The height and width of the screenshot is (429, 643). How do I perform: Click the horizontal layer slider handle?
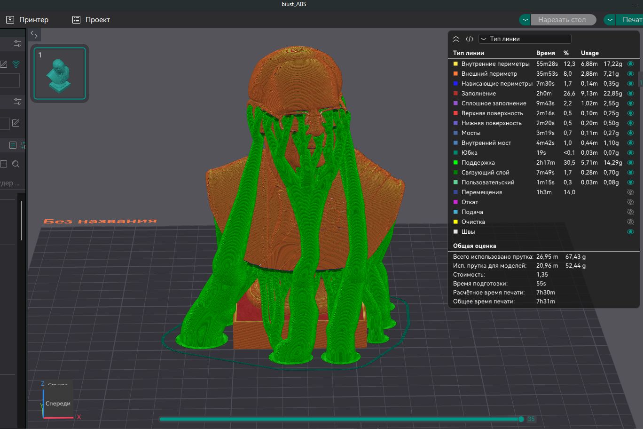[521, 419]
